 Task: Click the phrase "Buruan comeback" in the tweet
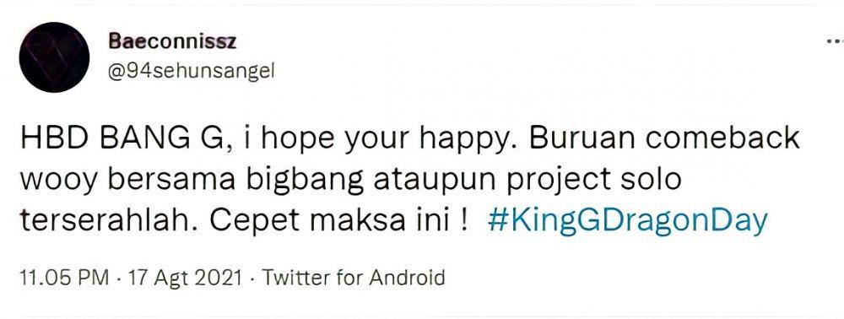point(665,139)
